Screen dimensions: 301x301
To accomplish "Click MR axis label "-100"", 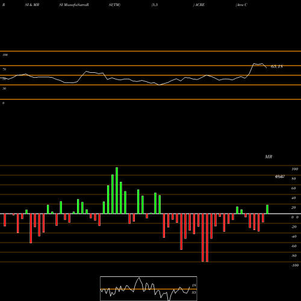I will [x=295, y=265].
